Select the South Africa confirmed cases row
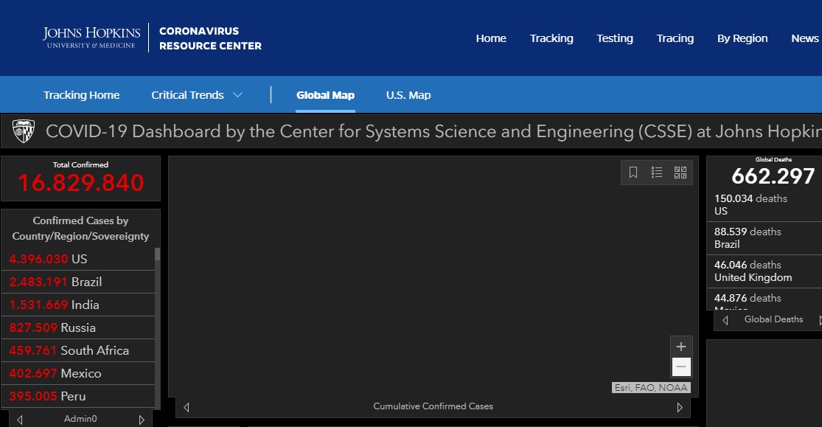This screenshot has width=822, height=427. 78,350
